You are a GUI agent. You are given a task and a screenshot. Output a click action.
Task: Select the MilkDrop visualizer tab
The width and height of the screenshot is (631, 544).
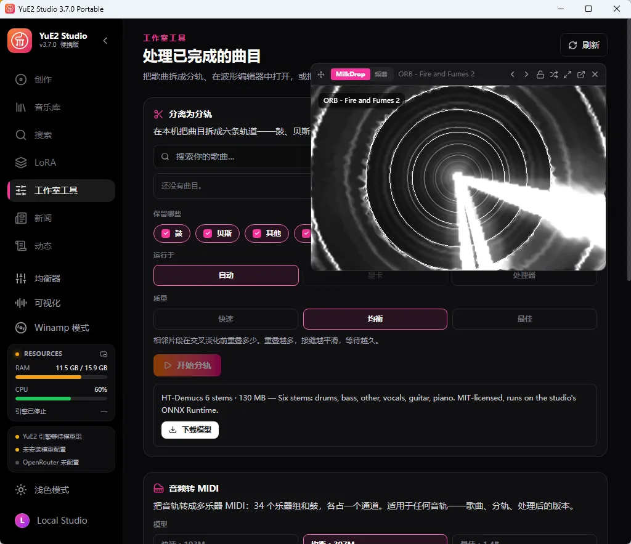(x=350, y=74)
